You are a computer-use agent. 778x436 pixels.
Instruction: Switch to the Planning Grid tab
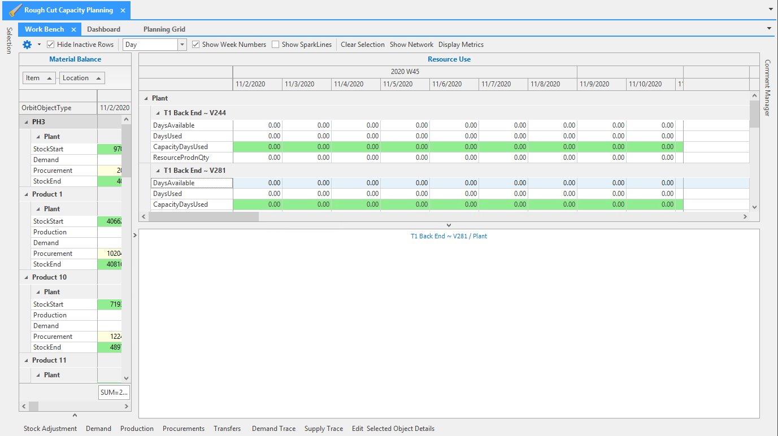click(x=164, y=29)
